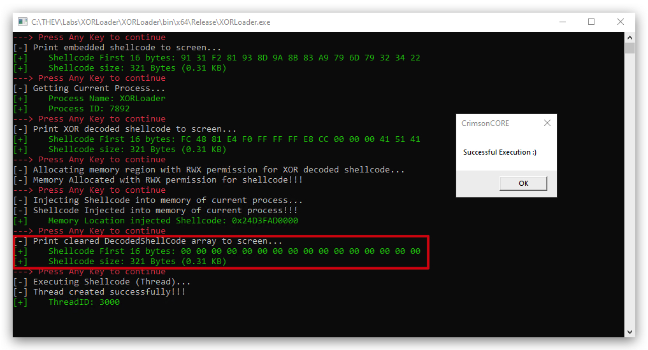Click decoded shellcode bytes line starting FC 48 81
648x350 pixels.
click(217, 139)
